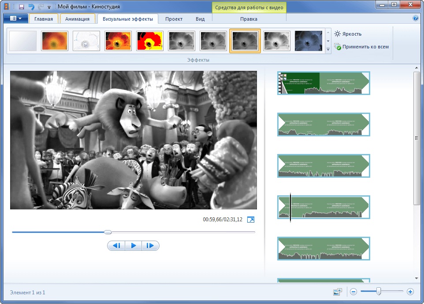Click the Save project icon in title bar
The width and height of the screenshot is (424, 304).
tap(21, 7)
